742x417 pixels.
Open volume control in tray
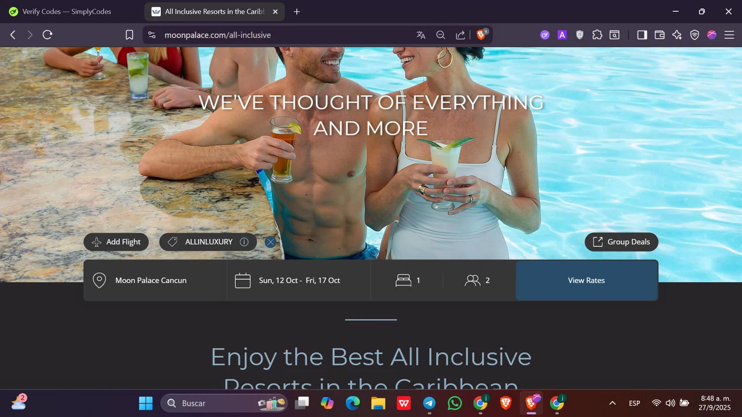tap(670, 403)
